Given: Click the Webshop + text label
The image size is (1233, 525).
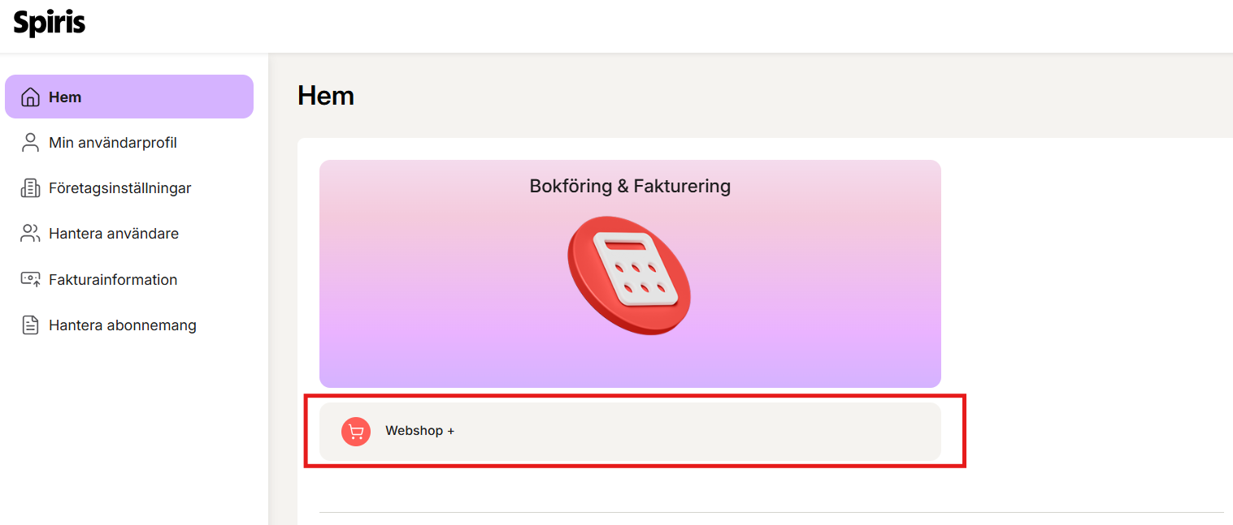Looking at the screenshot, I should pyautogui.click(x=419, y=431).
